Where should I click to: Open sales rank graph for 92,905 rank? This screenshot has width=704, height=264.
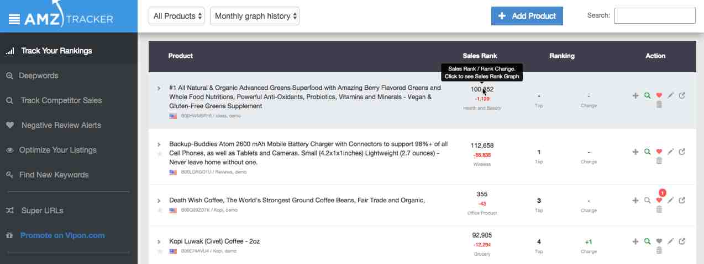point(482,235)
